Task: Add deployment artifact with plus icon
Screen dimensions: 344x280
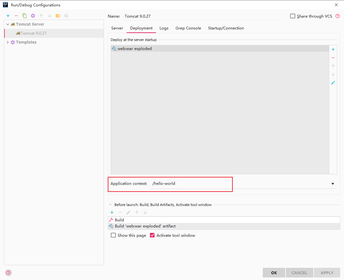Action: click(333, 49)
